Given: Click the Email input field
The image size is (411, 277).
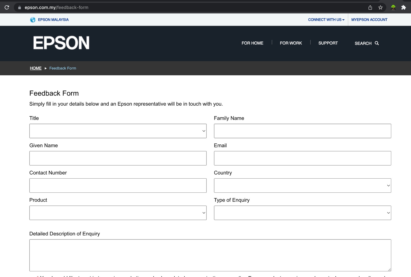Looking at the screenshot, I should (x=302, y=158).
